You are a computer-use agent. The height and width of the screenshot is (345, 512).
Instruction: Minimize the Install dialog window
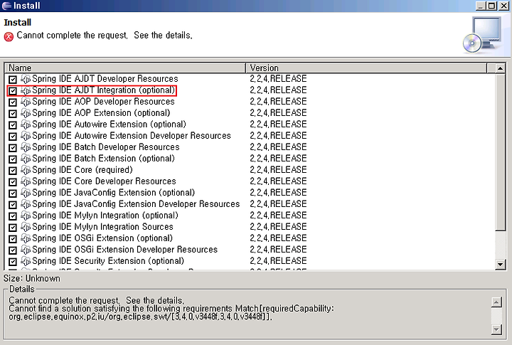pos(480,6)
